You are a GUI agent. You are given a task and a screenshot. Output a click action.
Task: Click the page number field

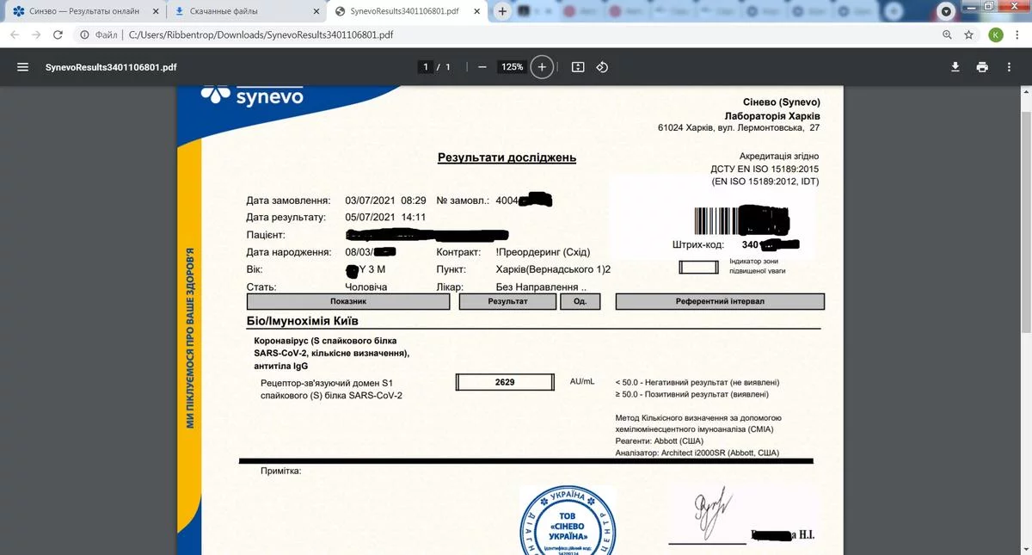tap(426, 67)
